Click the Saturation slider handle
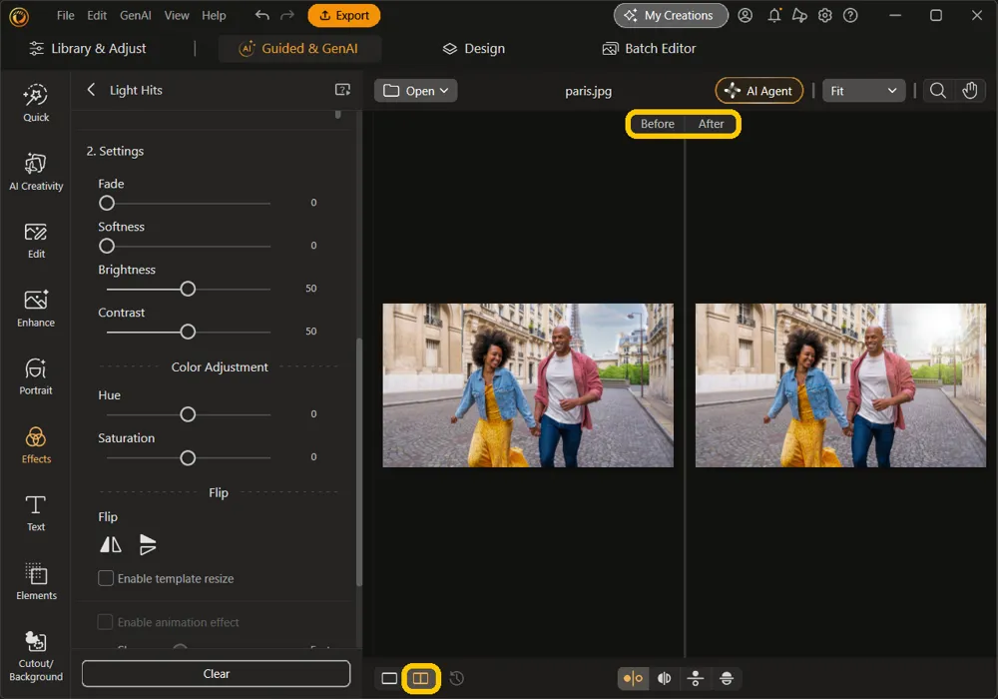998x699 pixels. tap(188, 457)
